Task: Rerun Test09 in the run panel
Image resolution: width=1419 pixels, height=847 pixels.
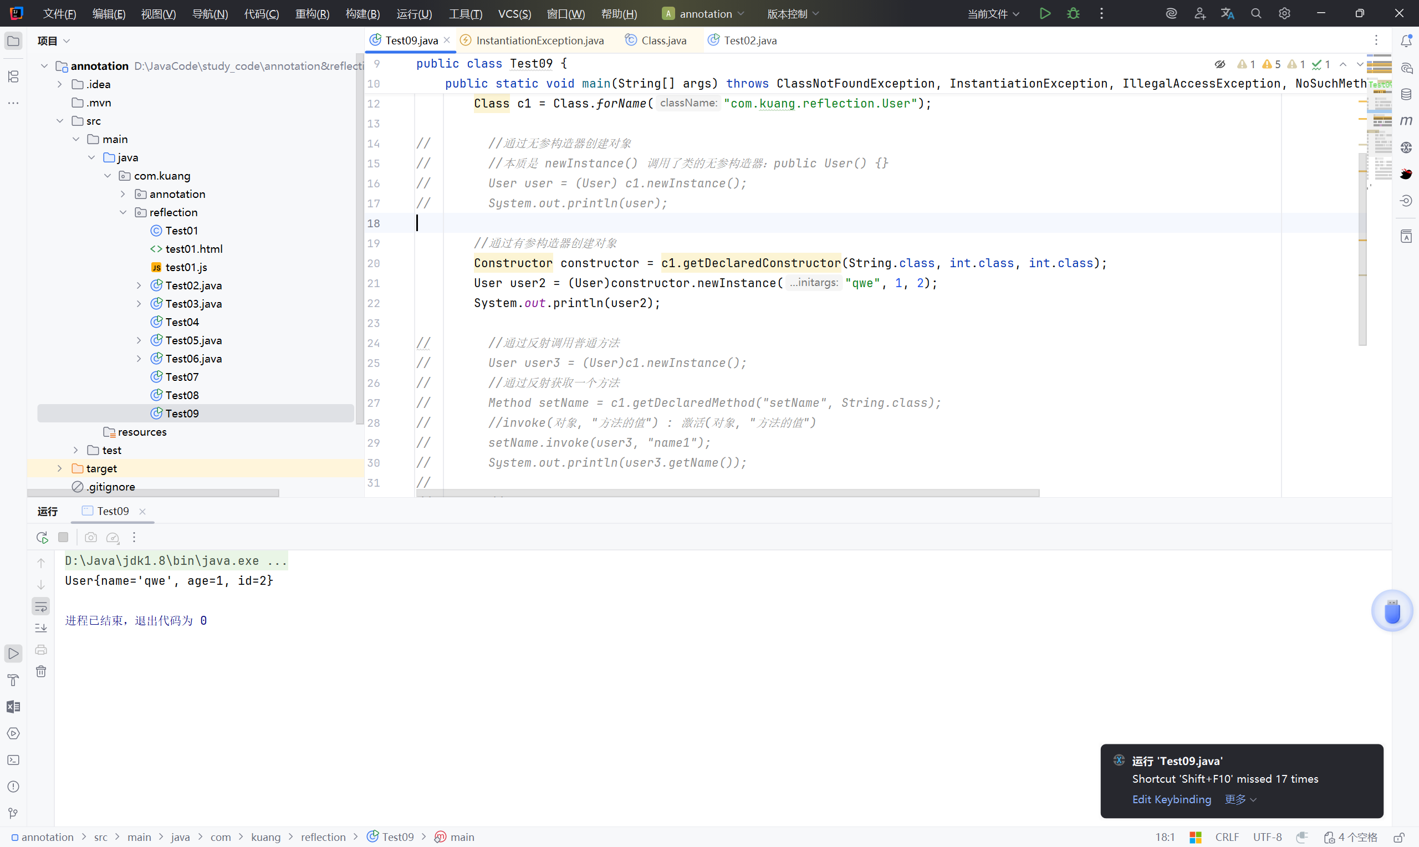Action: tap(42, 537)
